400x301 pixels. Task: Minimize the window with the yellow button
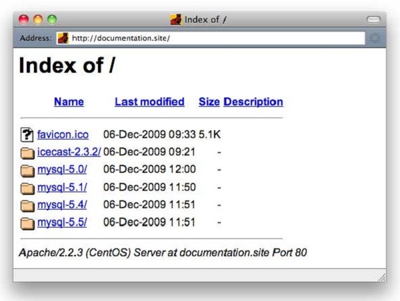pyautogui.click(x=38, y=19)
